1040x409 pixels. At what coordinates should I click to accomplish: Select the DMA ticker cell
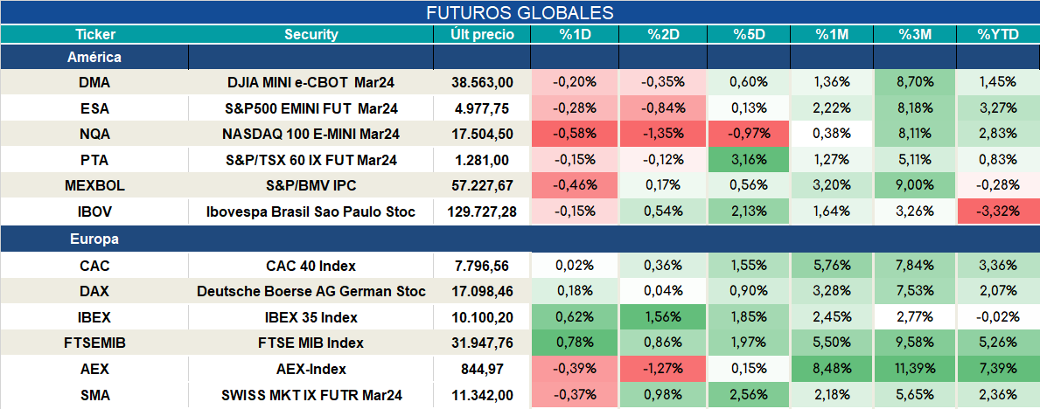tap(94, 83)
